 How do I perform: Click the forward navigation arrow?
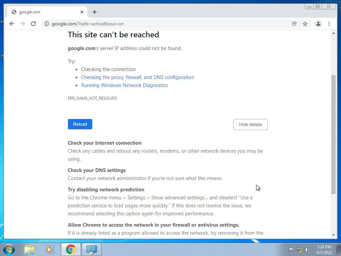click(23, 24)
